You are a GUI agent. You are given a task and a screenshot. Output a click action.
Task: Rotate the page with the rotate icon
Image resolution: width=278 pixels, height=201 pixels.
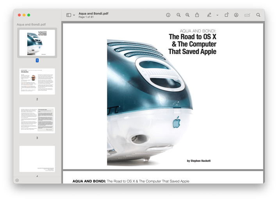[x=226, y=15]
